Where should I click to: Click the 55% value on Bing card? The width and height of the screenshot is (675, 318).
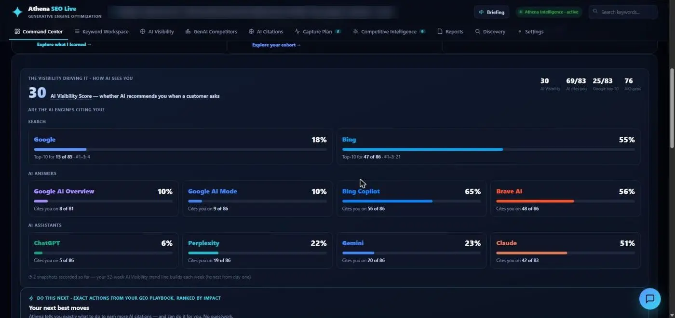627,140
